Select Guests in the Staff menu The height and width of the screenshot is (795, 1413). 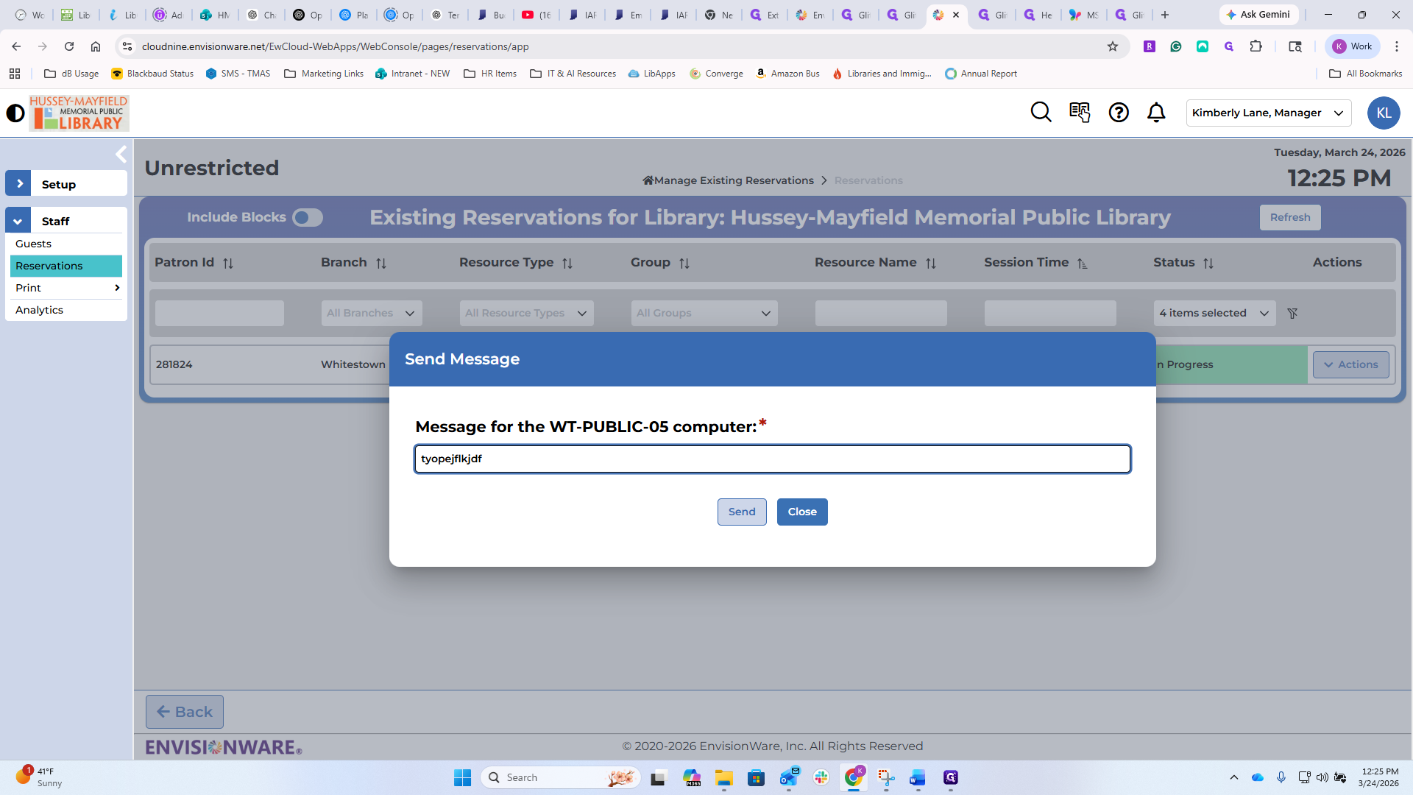tap(34, 244)
